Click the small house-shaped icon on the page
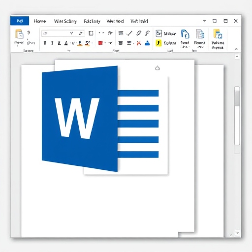This screenshot has height=252, width=252. tap(157, 68)
